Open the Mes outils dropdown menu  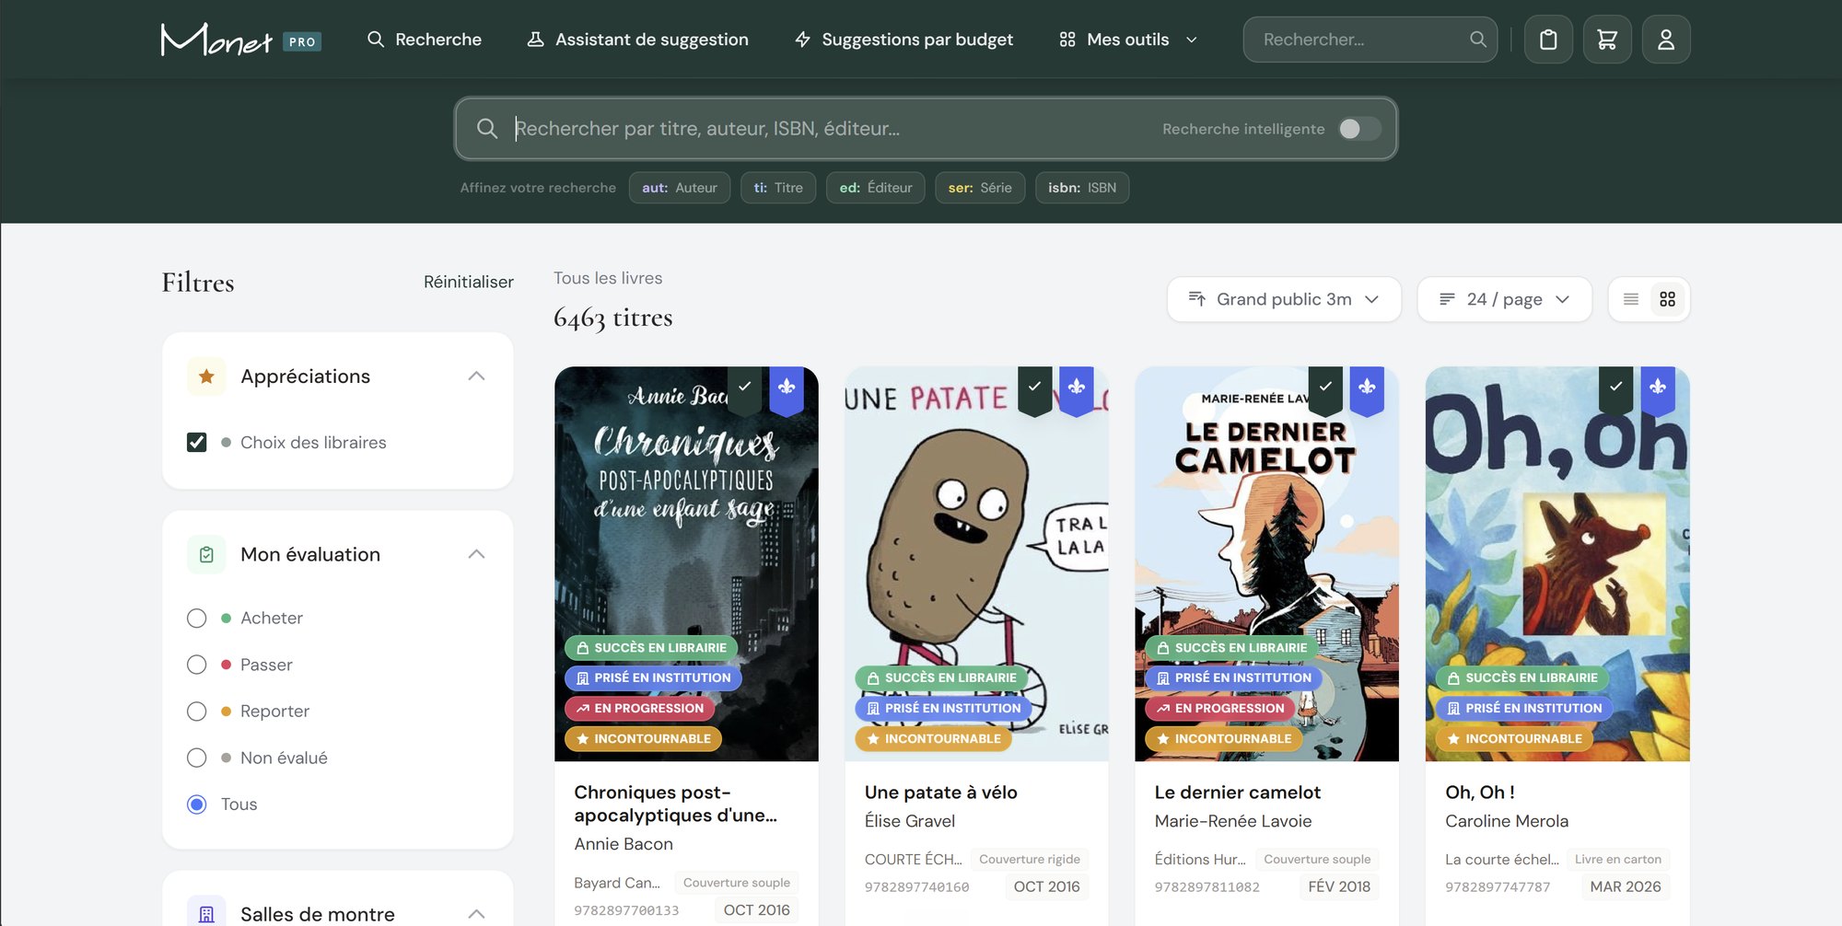(1128, 40)
